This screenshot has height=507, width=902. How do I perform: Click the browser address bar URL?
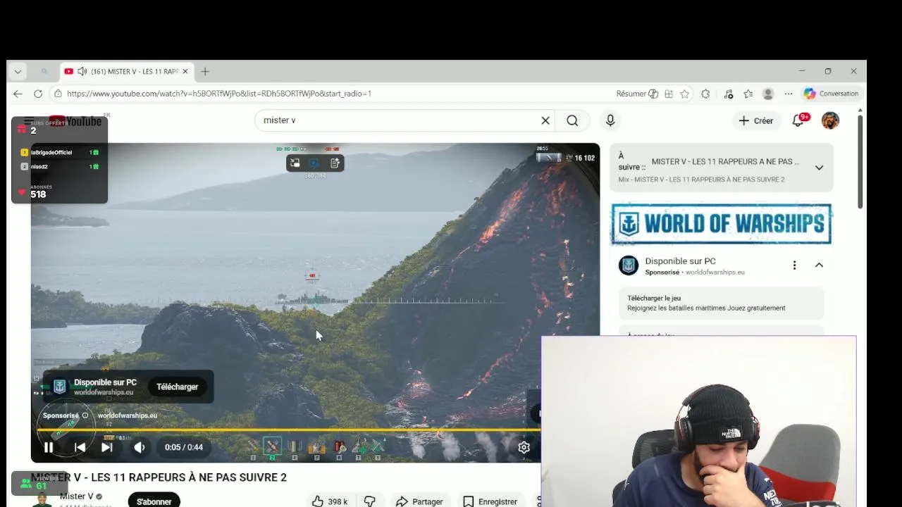point(219,94)
